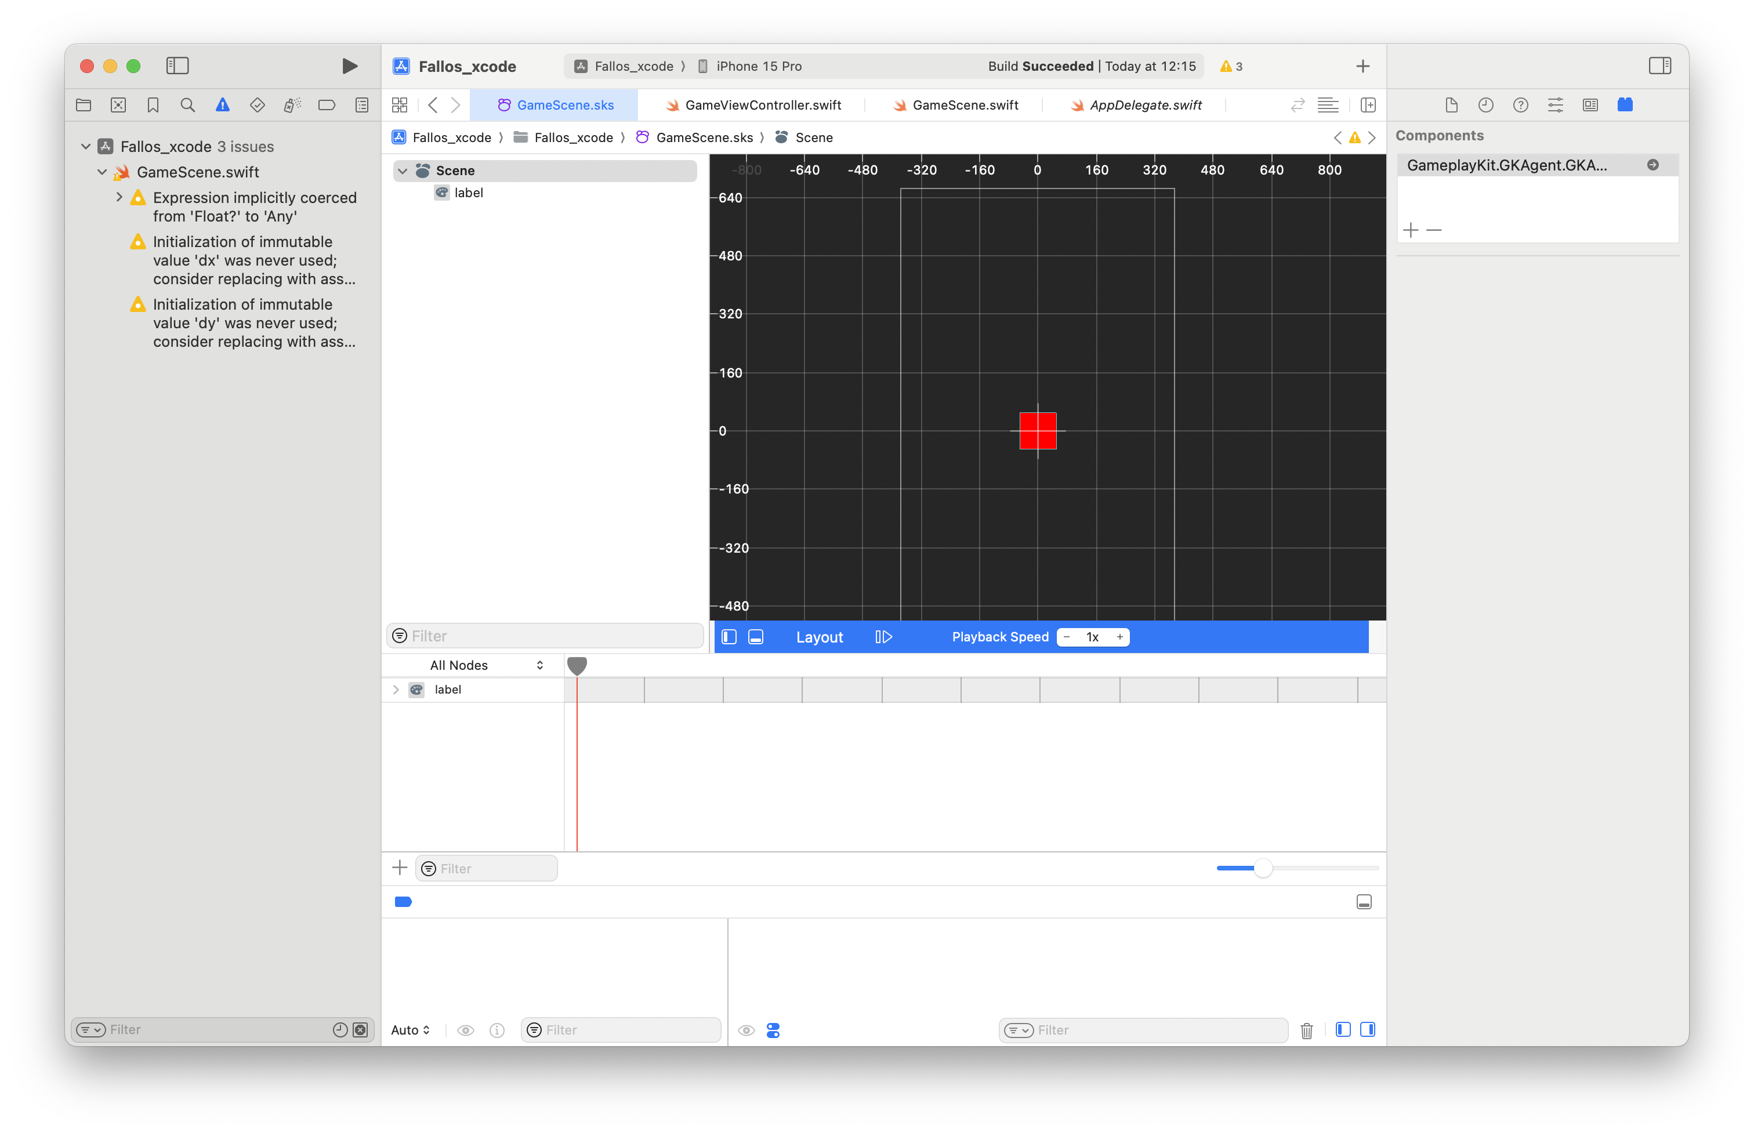Viewport: 1754px width, 1132px height.
Task: Switch to GameScene.swift tab
Action: click(x=956, y=105)
